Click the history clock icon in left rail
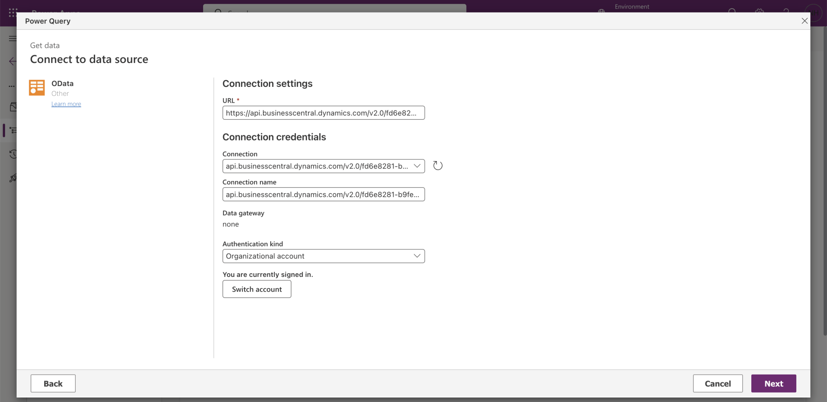The image size is (827, 402). [x=13, y=154]
